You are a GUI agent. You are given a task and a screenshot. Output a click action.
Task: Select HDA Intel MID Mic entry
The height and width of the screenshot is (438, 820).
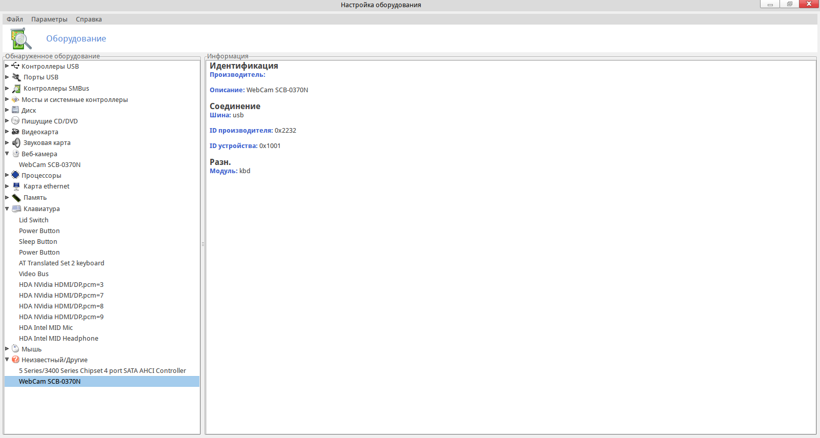point(46,327)
